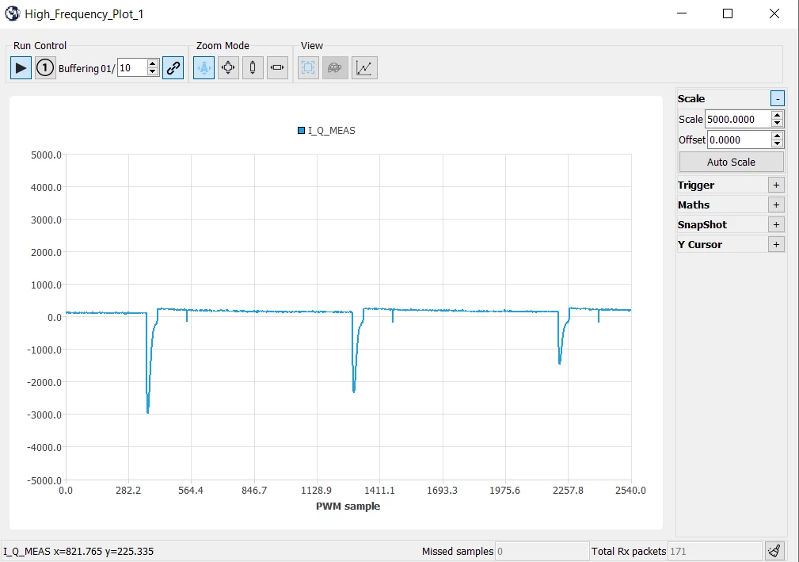Click the Offset input field
The width and height of the screenshot is (799, 562).
(740, 140)
